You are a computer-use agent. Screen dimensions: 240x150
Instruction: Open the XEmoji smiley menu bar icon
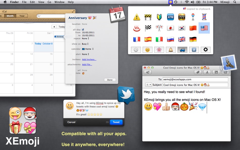pyautogui.click(x=170, y=2)
